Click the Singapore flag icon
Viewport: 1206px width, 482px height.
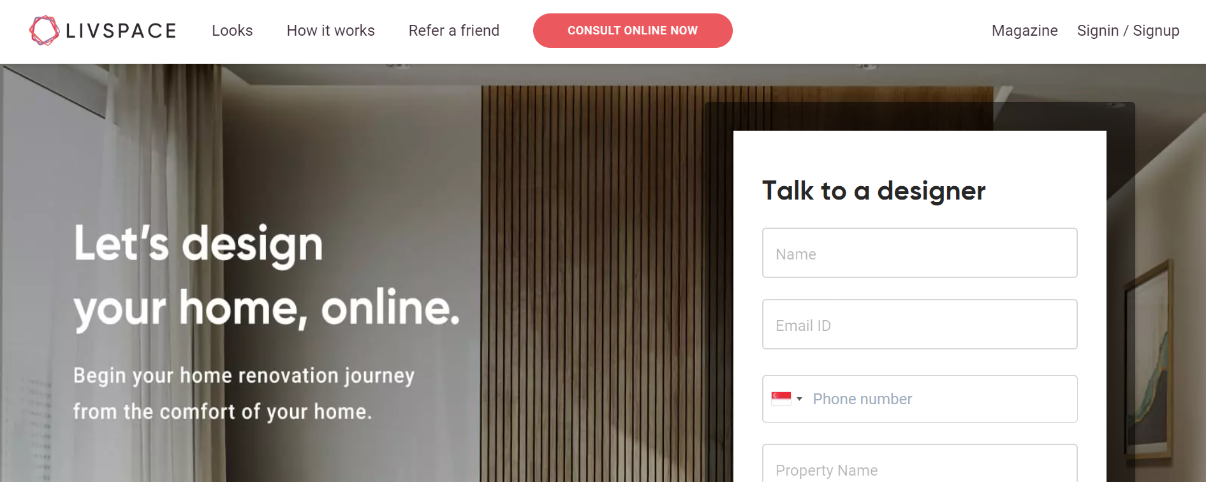781,399
